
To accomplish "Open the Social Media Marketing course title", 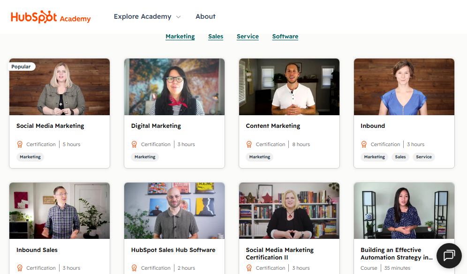I will point(50,126).
